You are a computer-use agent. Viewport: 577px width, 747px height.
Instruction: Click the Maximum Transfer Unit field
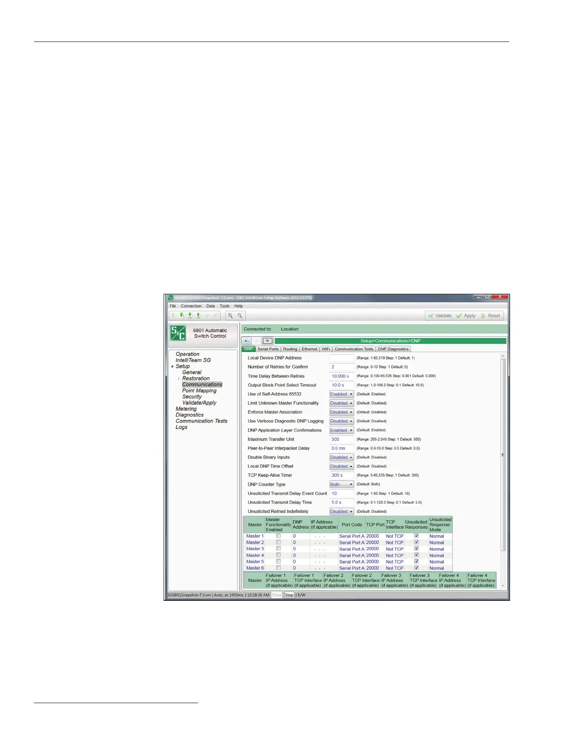(341, 440)
